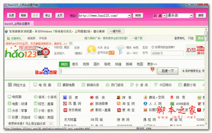Open the 最新电影 category tab
Viewport: 212px width, 133px height.
(x=66, y=85)
